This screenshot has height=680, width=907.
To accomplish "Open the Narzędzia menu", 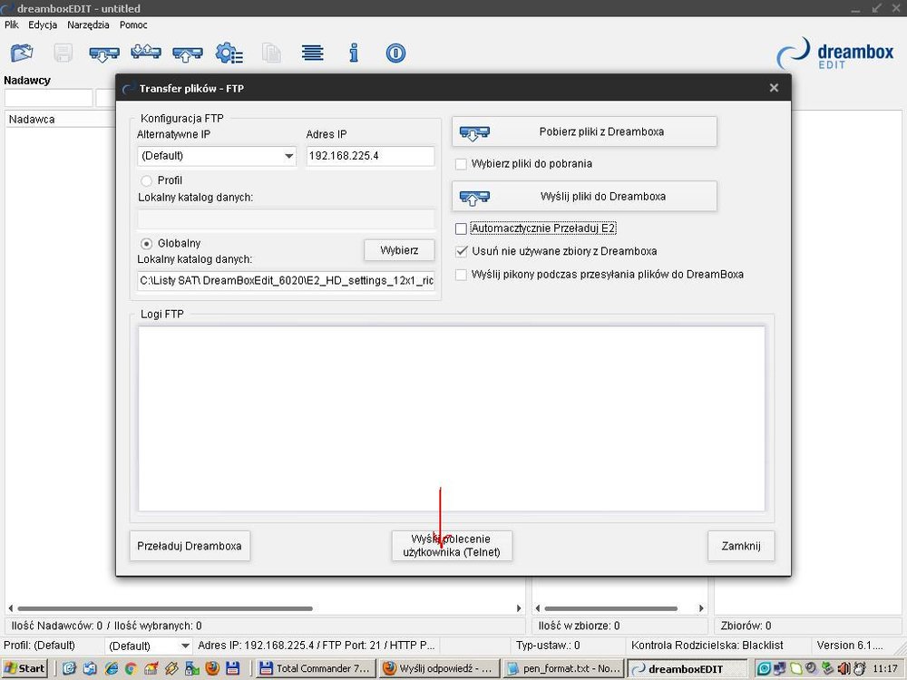I will [x=88, y=25].
